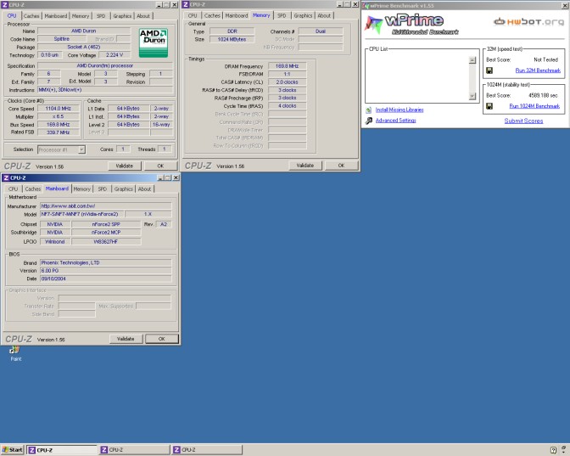This screenshot has width=570, height=456.
Task: Click OK in the top-left CPU-Z window
Action: point(160,166)
